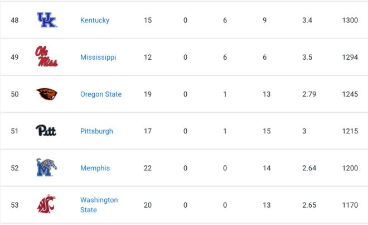Viewport: 368px width, 225px height.
Task: Click the Memphis tiger logo
Action: (x=46, y=167)
